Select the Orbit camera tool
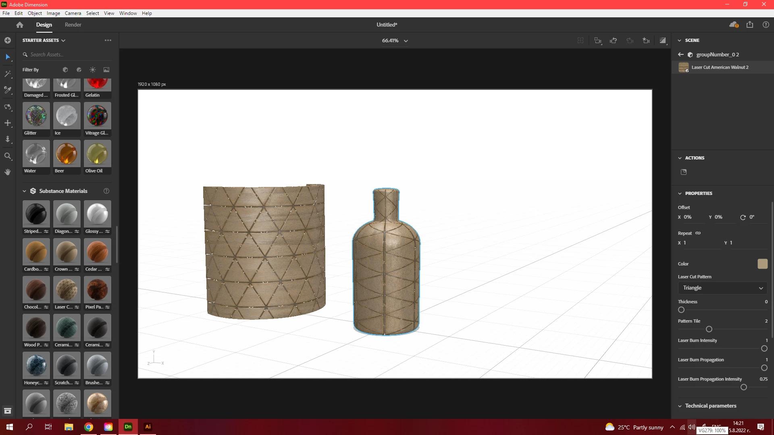 (x=8, y=107)
